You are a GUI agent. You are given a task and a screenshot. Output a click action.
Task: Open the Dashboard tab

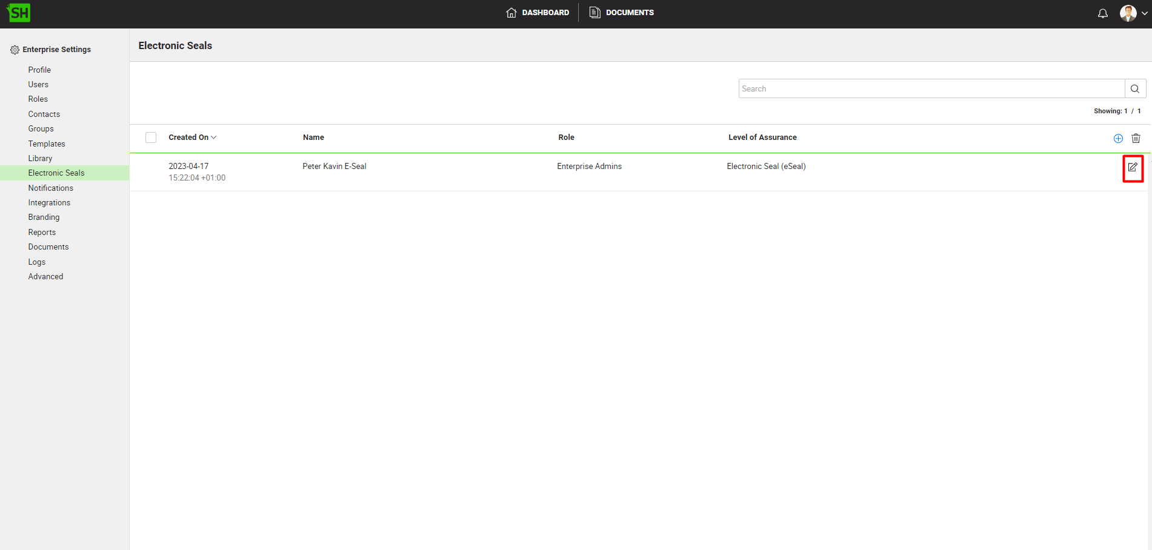(x=538, y=13)
